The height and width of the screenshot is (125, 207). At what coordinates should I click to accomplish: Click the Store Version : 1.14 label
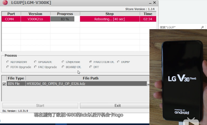[140, 9]
